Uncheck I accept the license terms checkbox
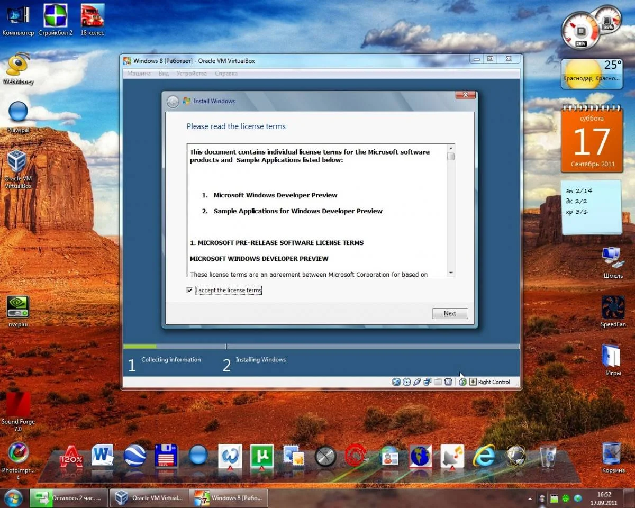635x508 pixels. tap(189, 290)
